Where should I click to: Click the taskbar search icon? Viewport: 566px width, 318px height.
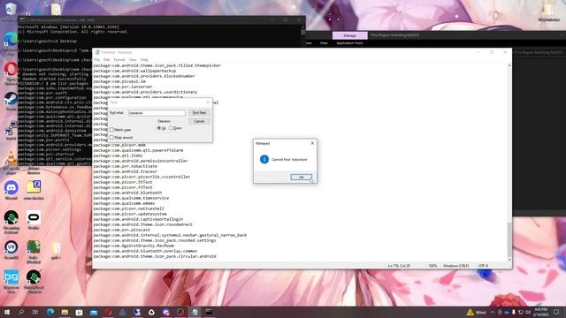[x=21, y=312]
